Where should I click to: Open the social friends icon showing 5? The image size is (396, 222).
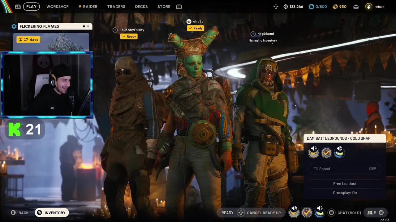pyautogui.click(x=372, y=213)
